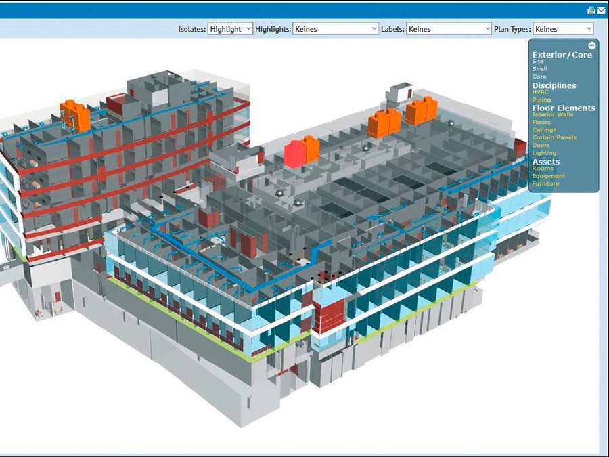Collapse the layers panel with minus icon
Image resolution: width=609 pixels, height=457 pixels.
[x=592, y=45]
